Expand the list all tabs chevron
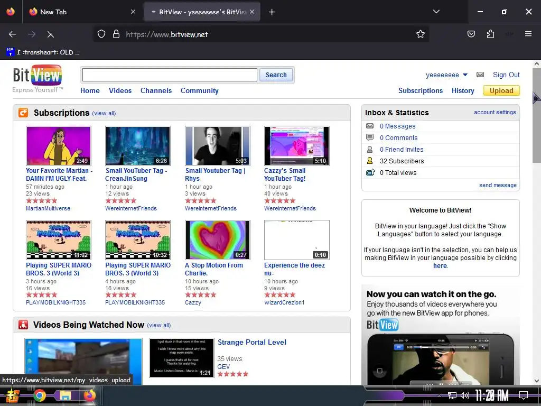Viewport: 541px width, 406px height. [436, 12]
